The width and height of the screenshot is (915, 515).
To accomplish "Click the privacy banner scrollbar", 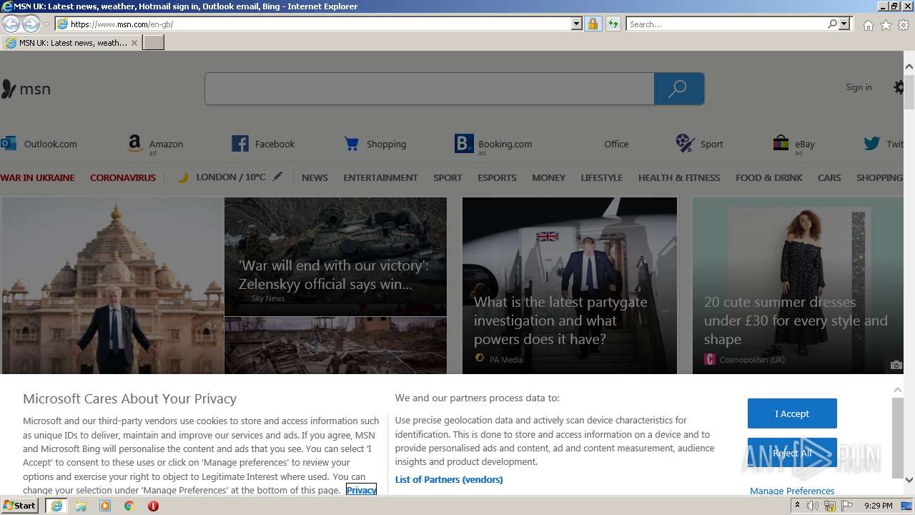I will (x=897, y=438).
